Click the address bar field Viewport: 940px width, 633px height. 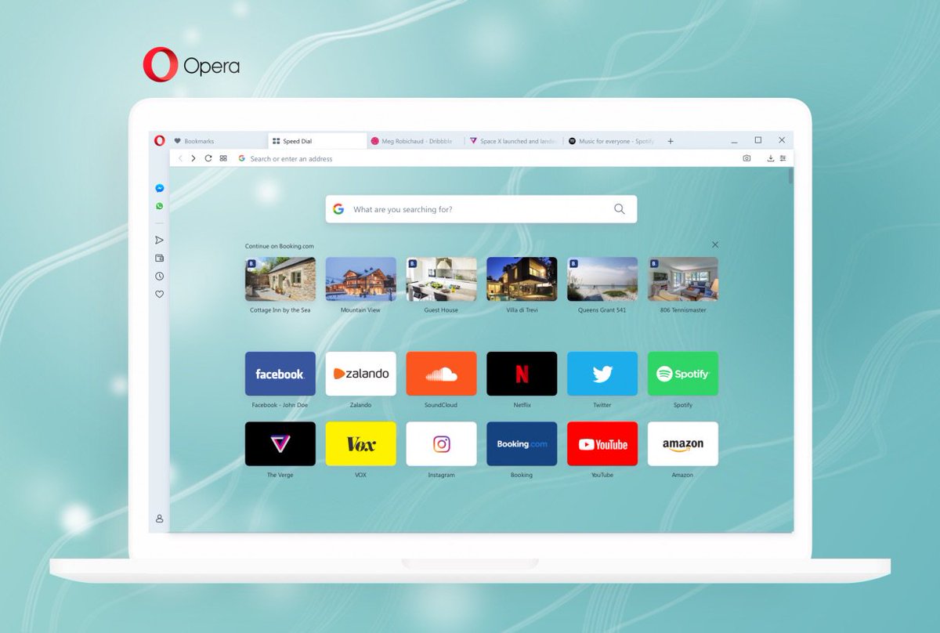pyautogui.click(x=486, y=158)
